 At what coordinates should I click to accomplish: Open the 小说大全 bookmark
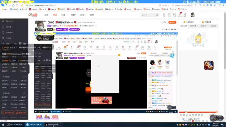pyautogui.click(x=138, y=9)
